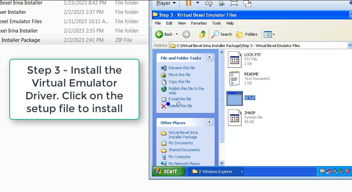Screen dimensions: 352x192
Task: Click the send Ctrl+Alt+Del icon in Player toolbar
Action: tap(209, 3)
